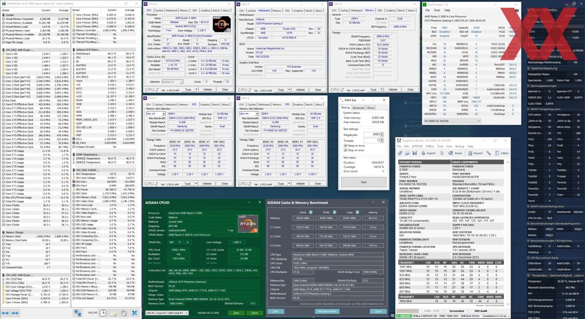The width and height of the screenshot is (585, 319).
Task: Open the File menu in ZenTimings
Action: pos(428,10)
